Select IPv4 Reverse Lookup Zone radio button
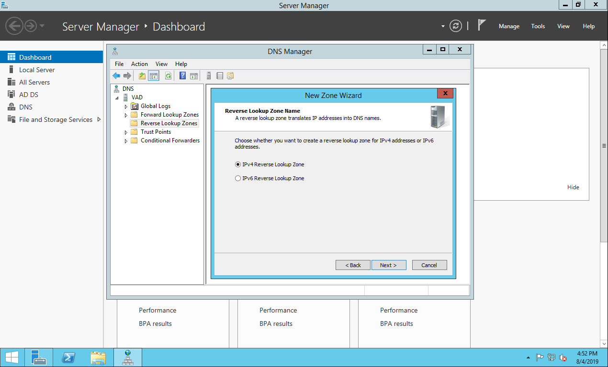The height and width of the screenshot is (367, 608). (x=238, y=164)
